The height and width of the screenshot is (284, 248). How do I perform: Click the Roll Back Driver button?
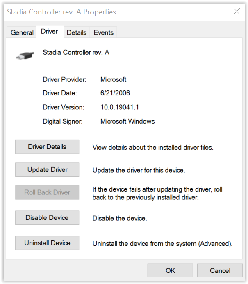(x=47, y=192)
